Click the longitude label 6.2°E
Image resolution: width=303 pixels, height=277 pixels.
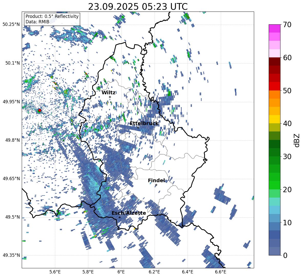[x=154, y=272]
